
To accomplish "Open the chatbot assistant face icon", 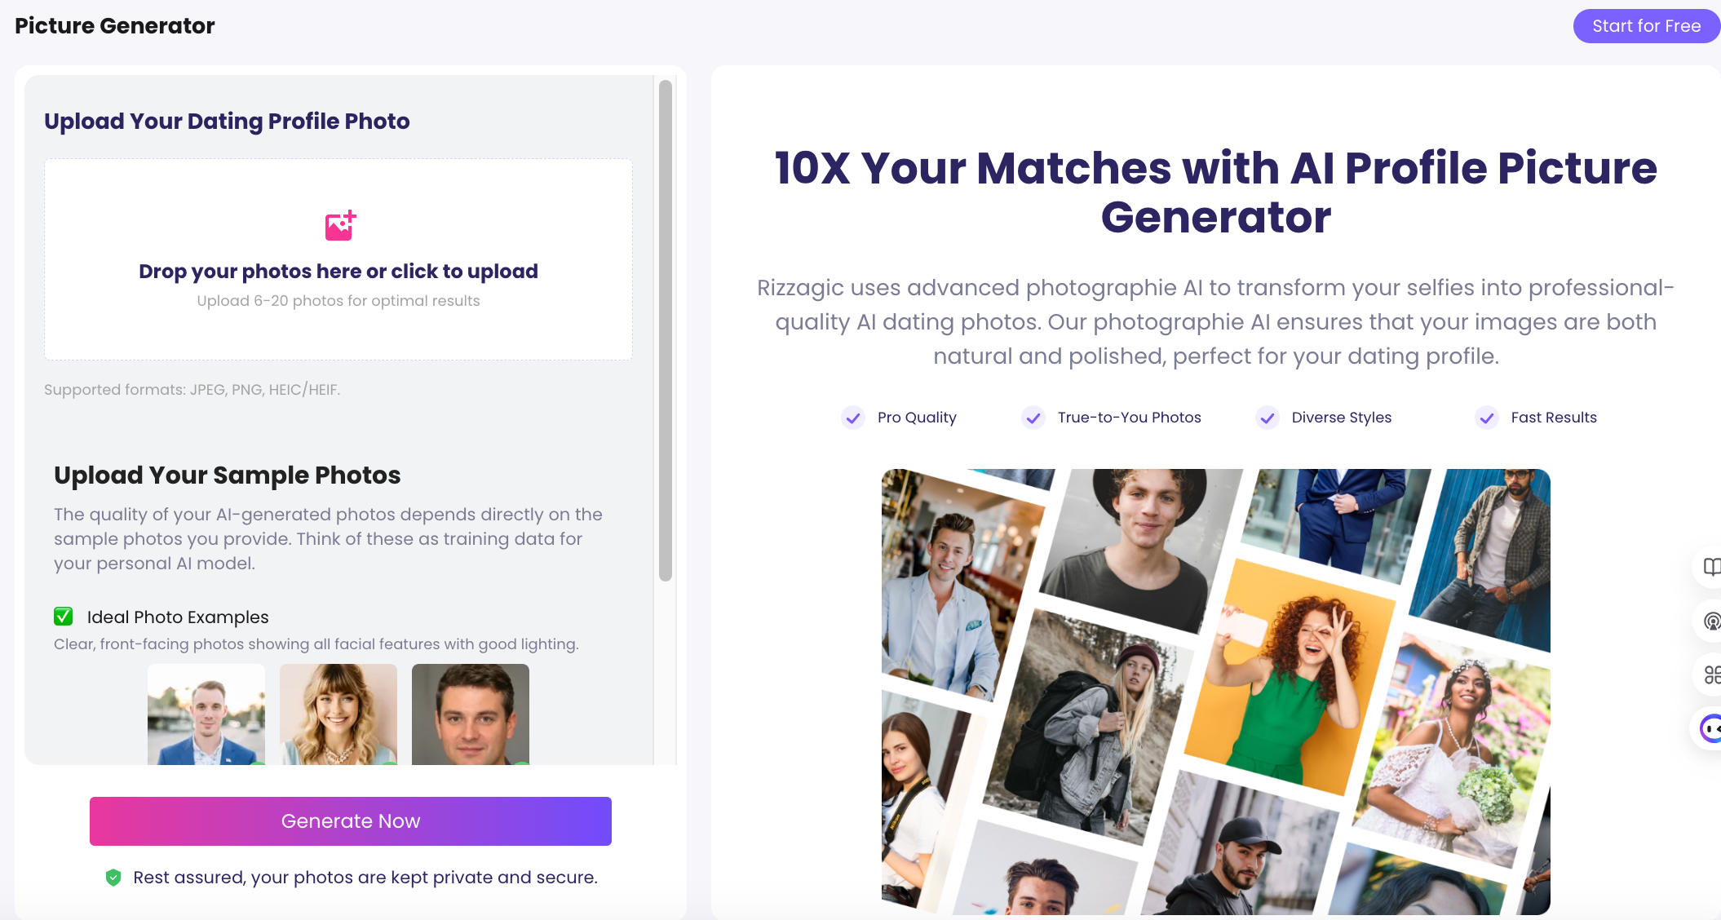I will 1710,728.
